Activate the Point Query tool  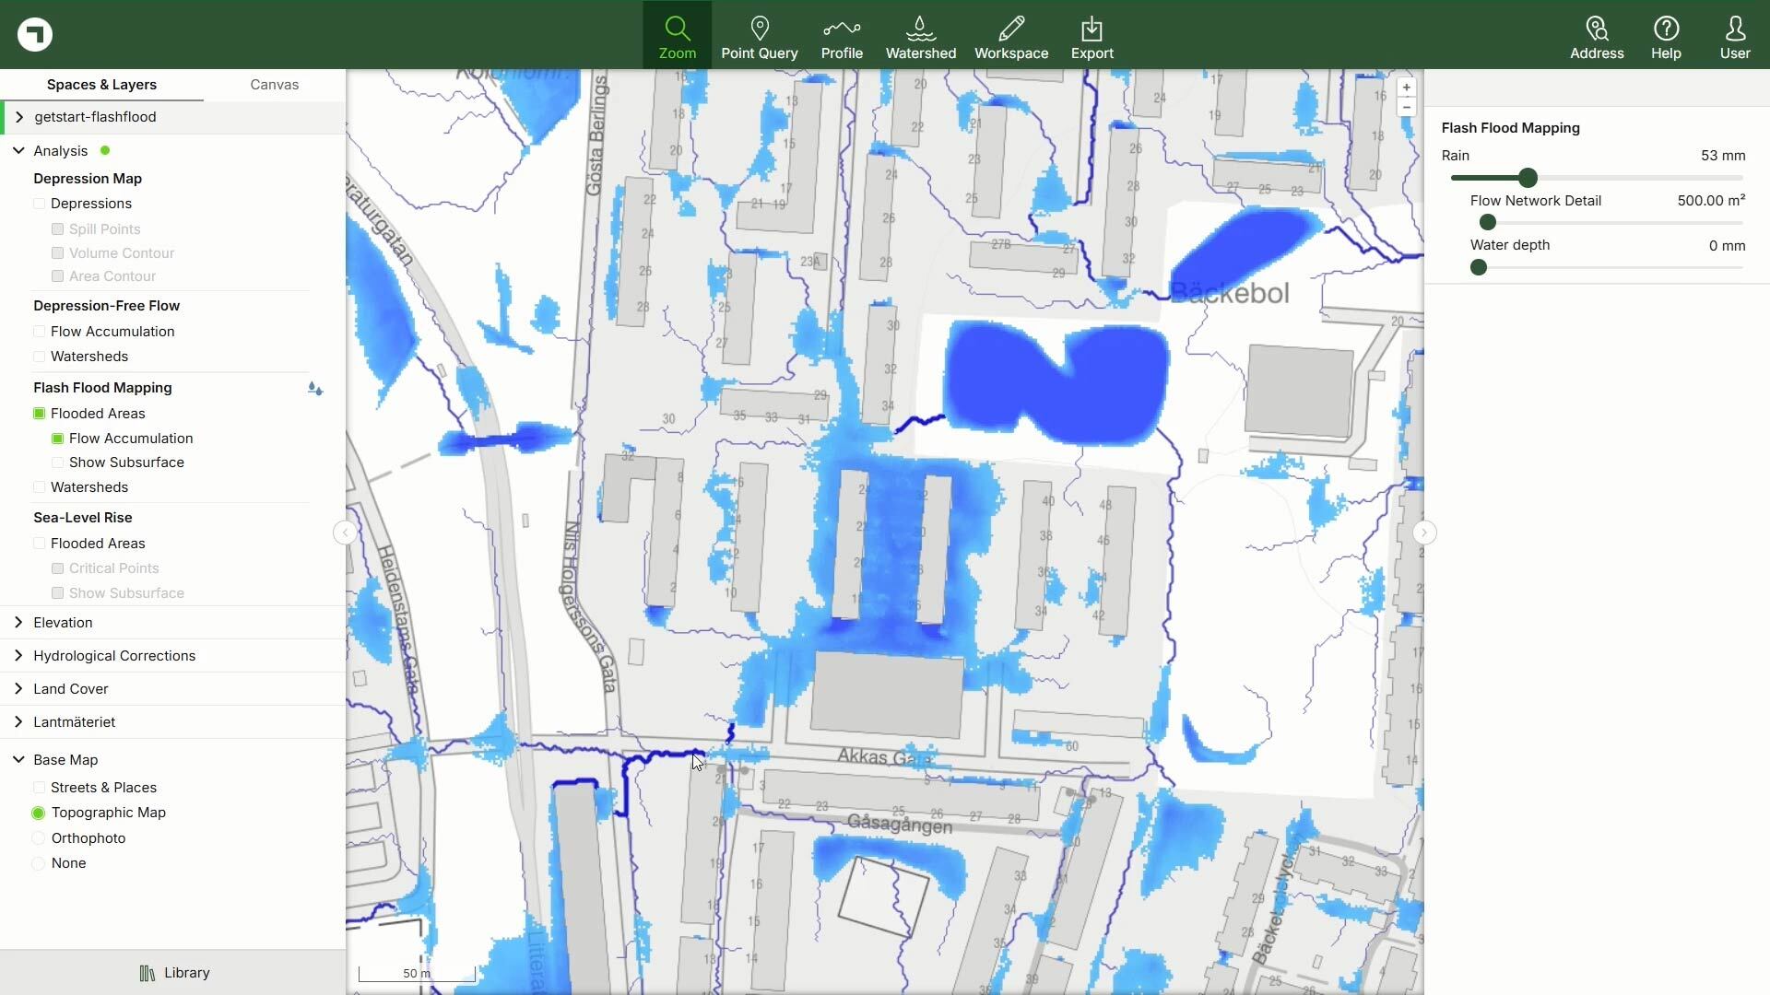(x=759, y=37)
